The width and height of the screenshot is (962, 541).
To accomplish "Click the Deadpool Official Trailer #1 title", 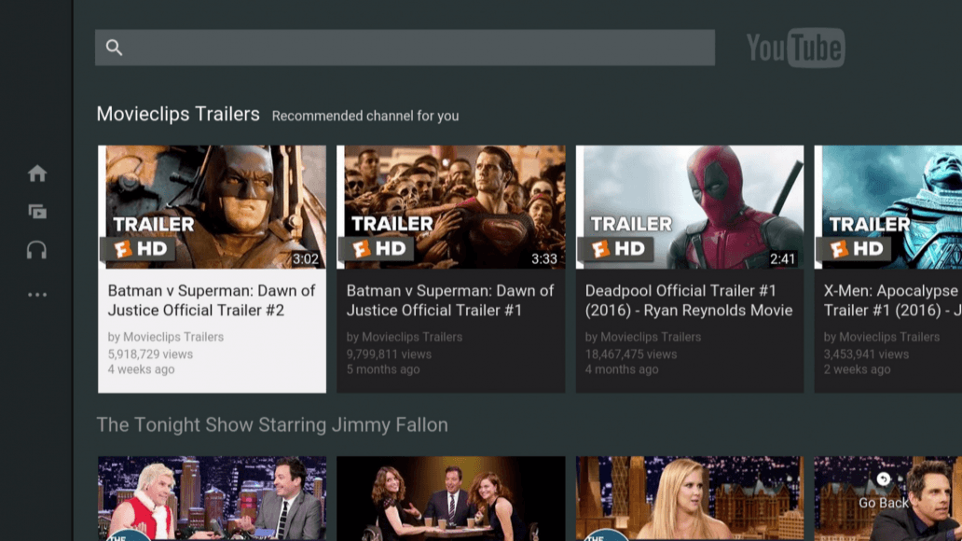I will pyautogui.click(x=689, y=300).
